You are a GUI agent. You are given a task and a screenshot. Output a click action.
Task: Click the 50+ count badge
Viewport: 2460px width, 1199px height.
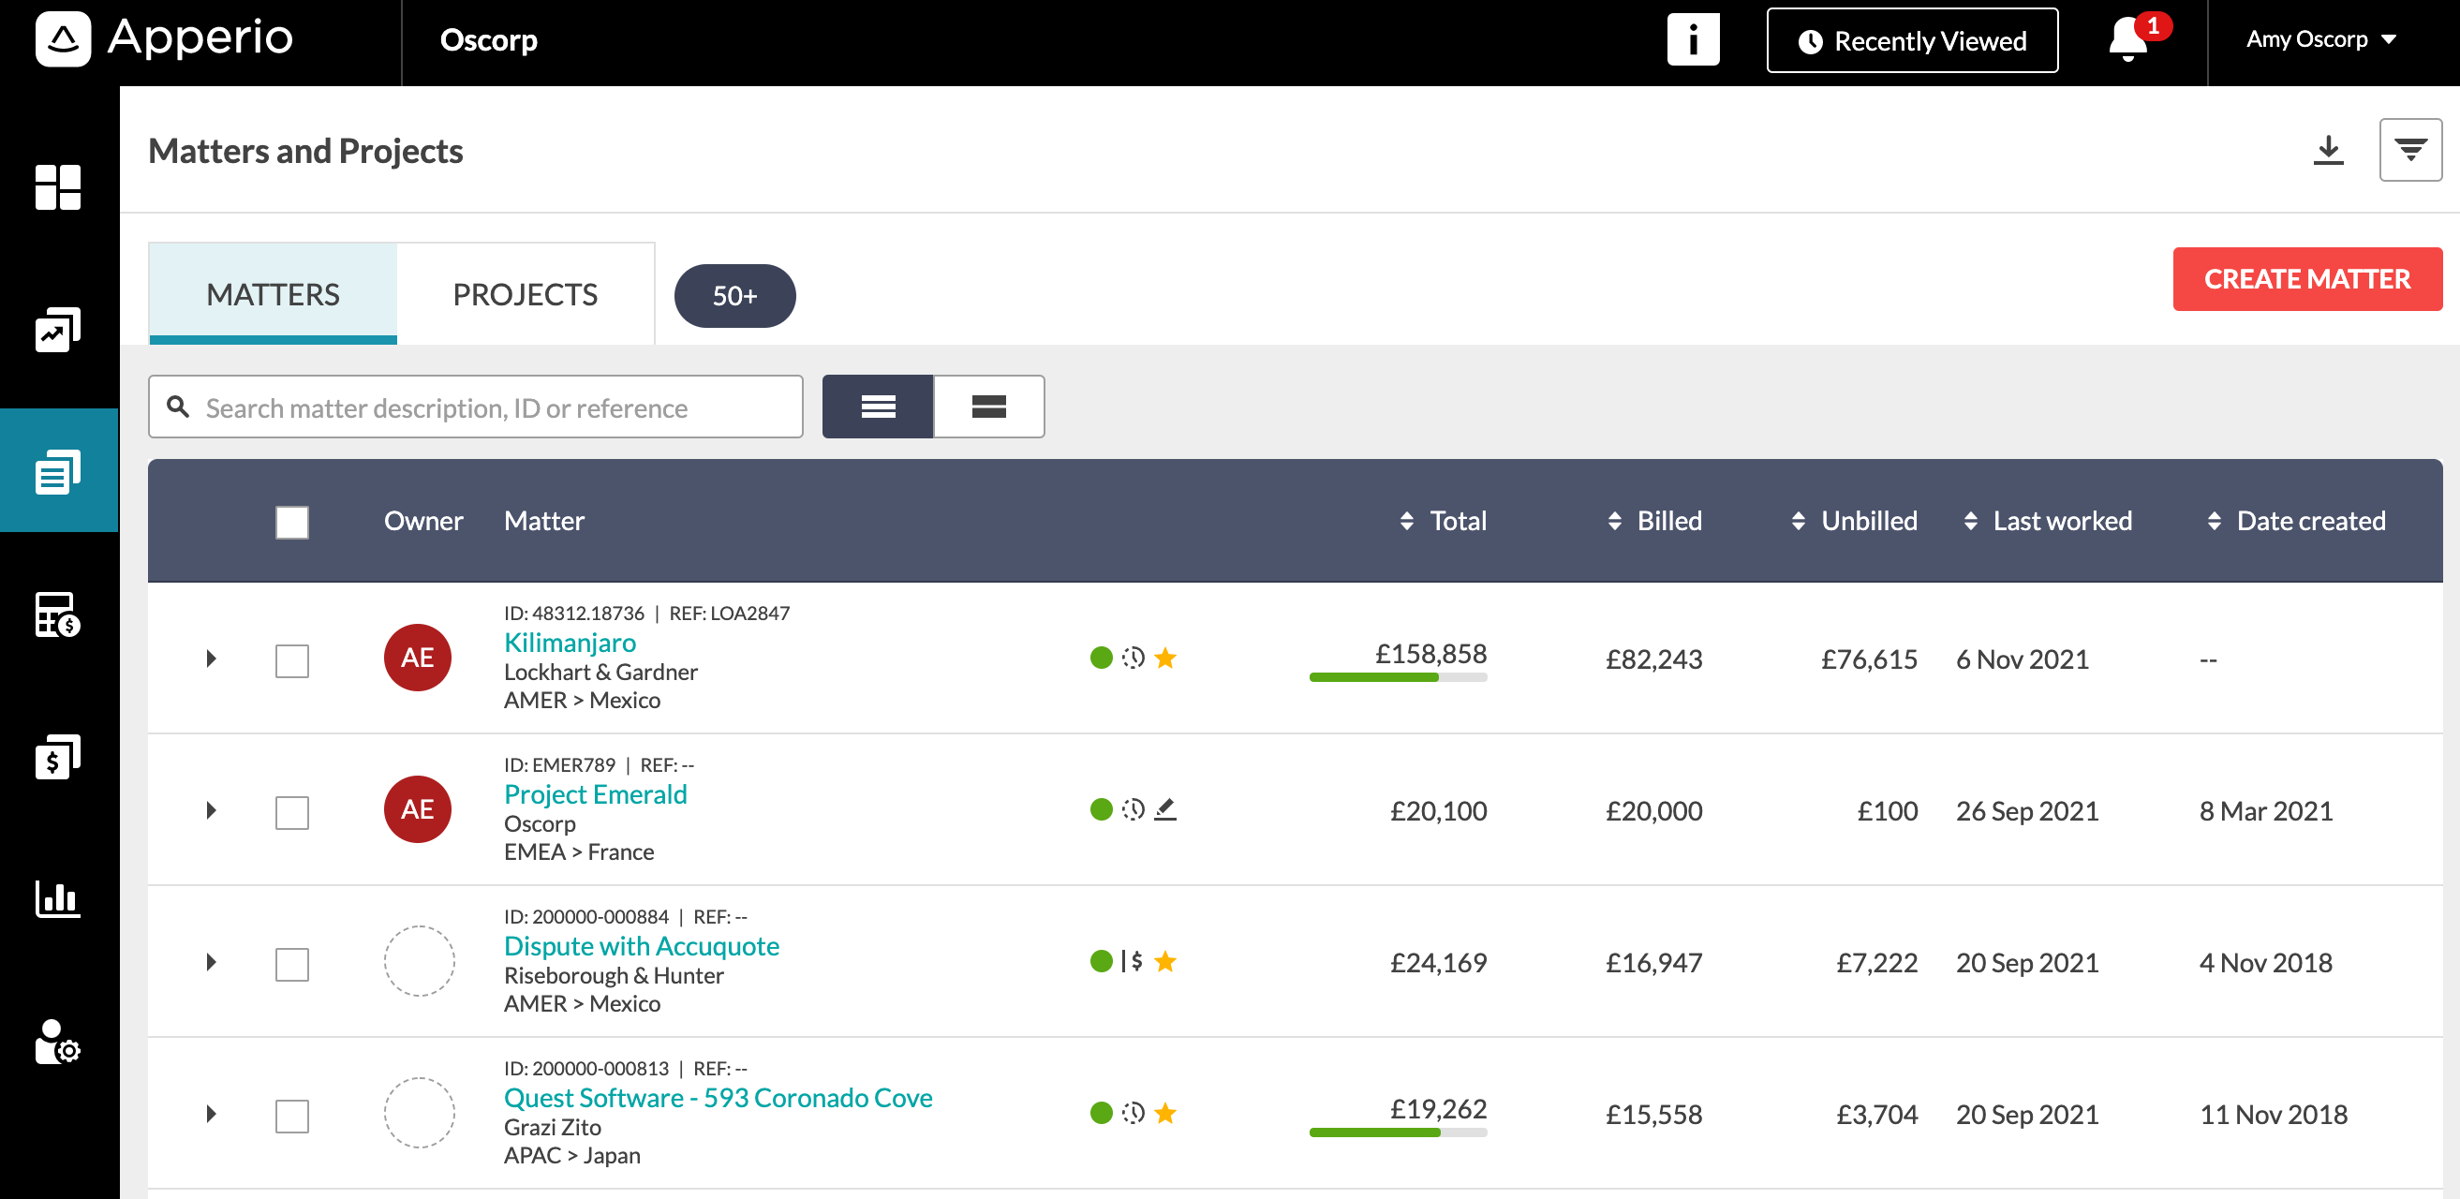734,296
